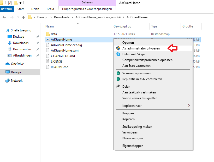
Task: Navigate to AdGuardHome_windows_amd64 in the address path
Action: click(98, 17)
